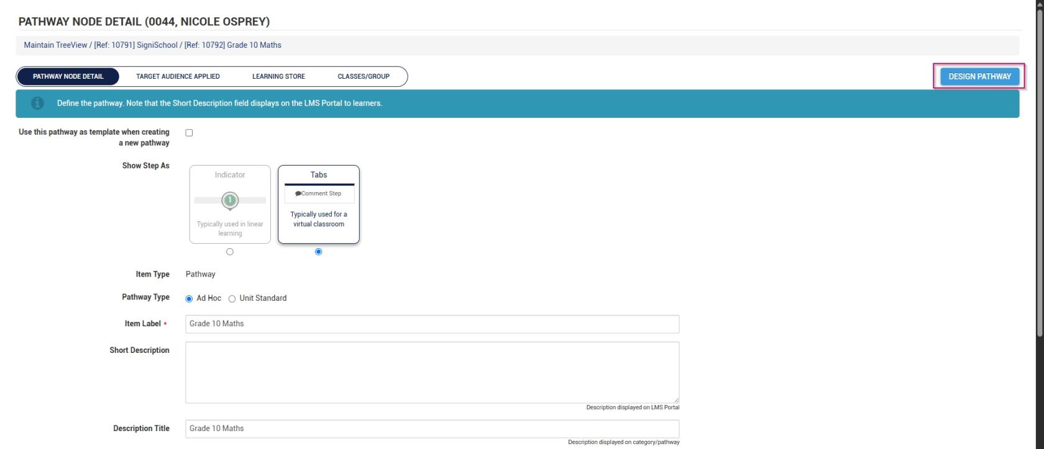Open the Grade 10 Maths breadcrumb link

pos(232,45)
